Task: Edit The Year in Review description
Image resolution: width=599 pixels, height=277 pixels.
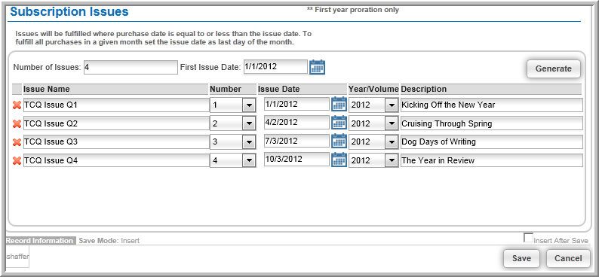Action: (x=492, y=161)
